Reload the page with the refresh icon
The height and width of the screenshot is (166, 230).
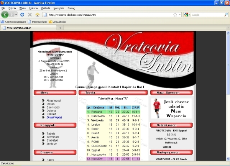click(22, 15)
